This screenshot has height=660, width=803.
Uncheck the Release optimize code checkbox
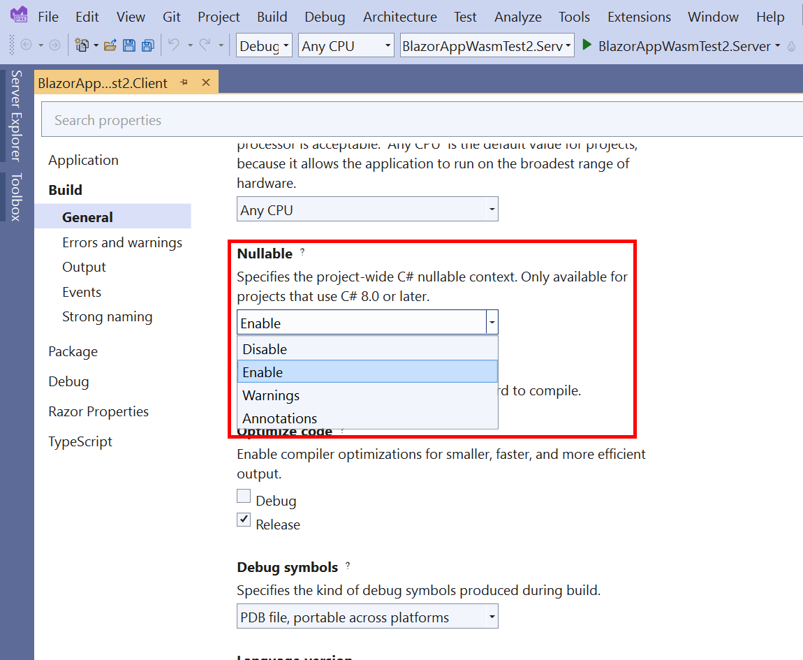point(244,520)
